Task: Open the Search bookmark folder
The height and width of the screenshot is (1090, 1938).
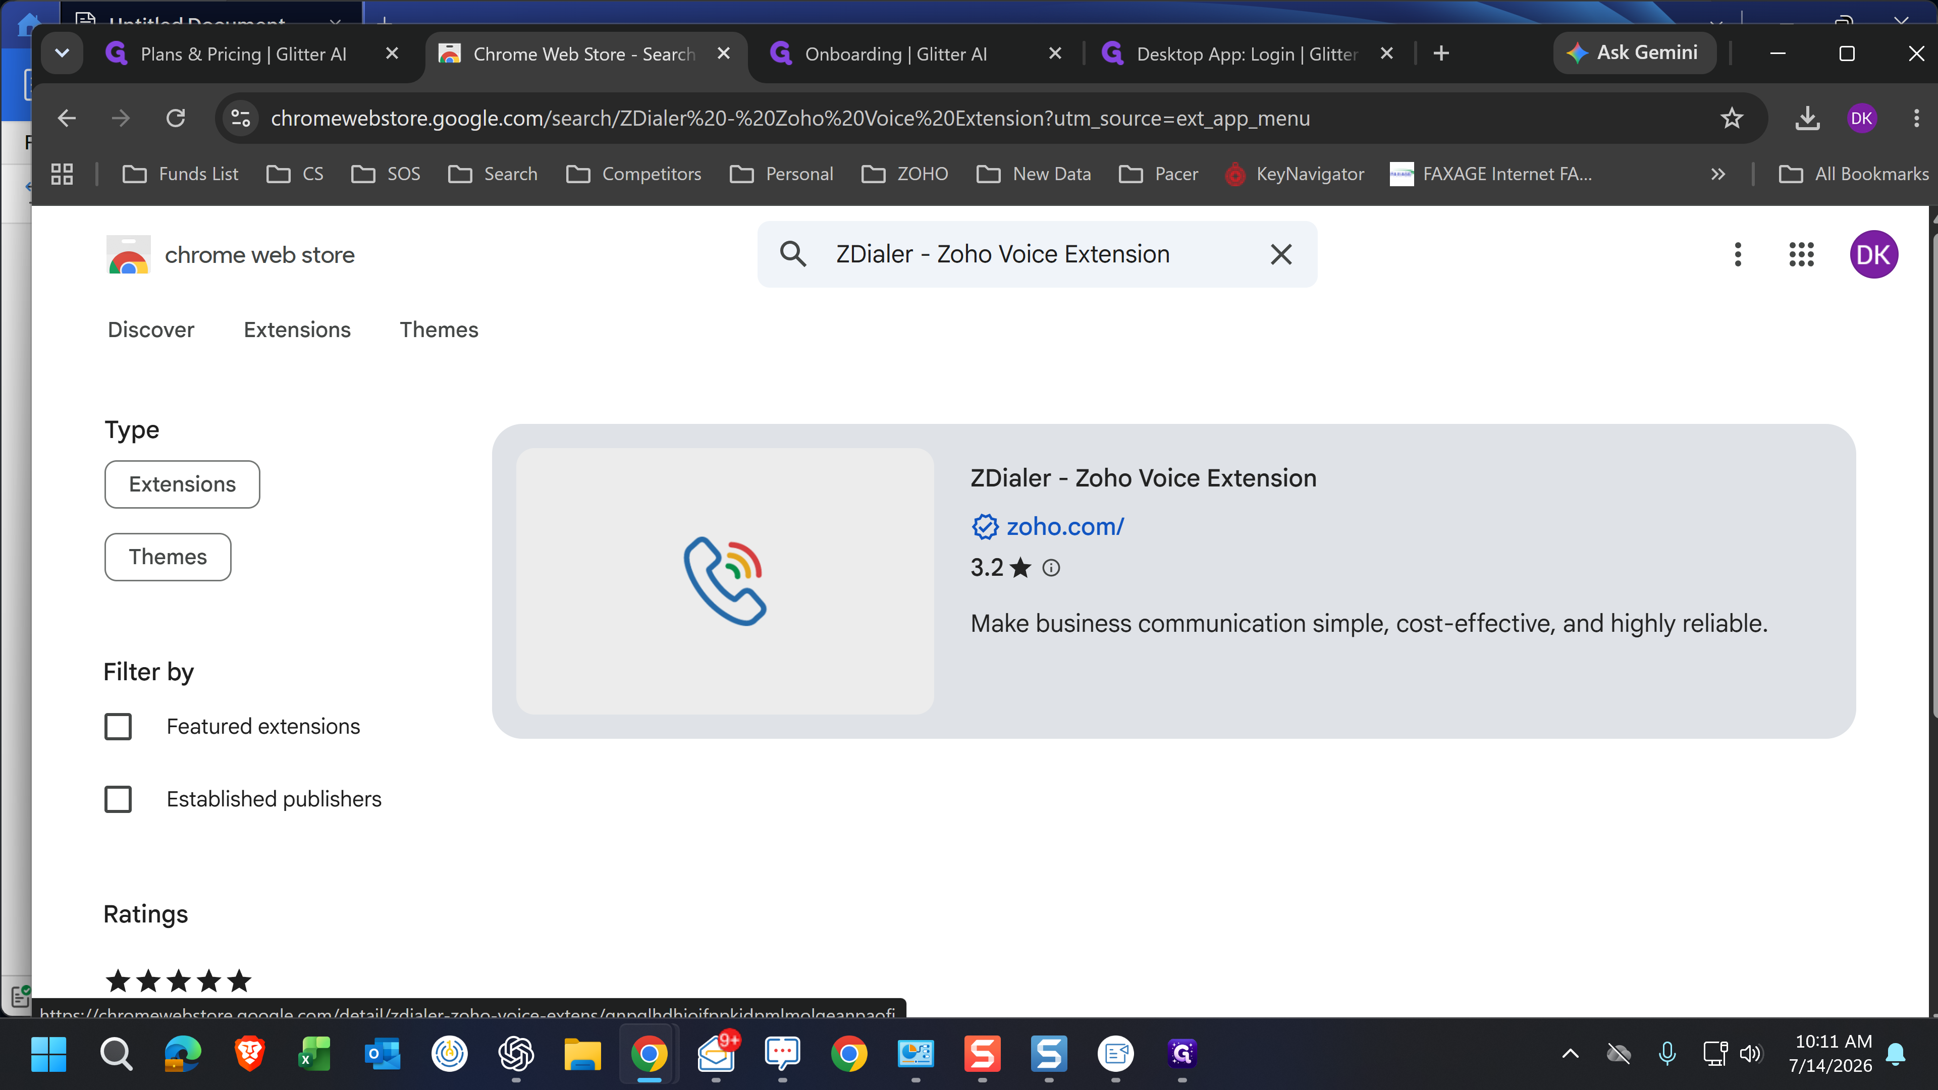Action: 493,175
